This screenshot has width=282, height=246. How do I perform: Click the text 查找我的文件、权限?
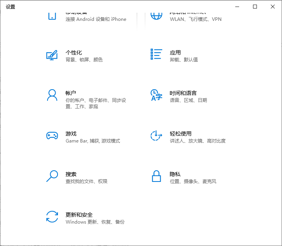[86, 181]
